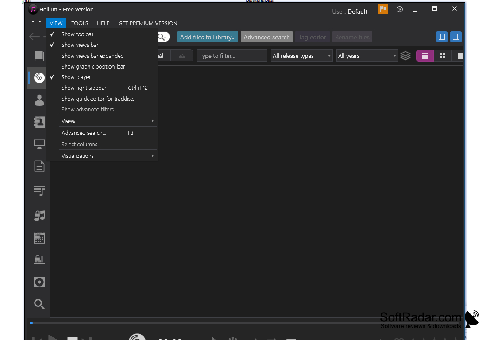This screenshot has height=340, width=490.
Task: Open the disc/media sidebar icon
Action: click(39, 282)
